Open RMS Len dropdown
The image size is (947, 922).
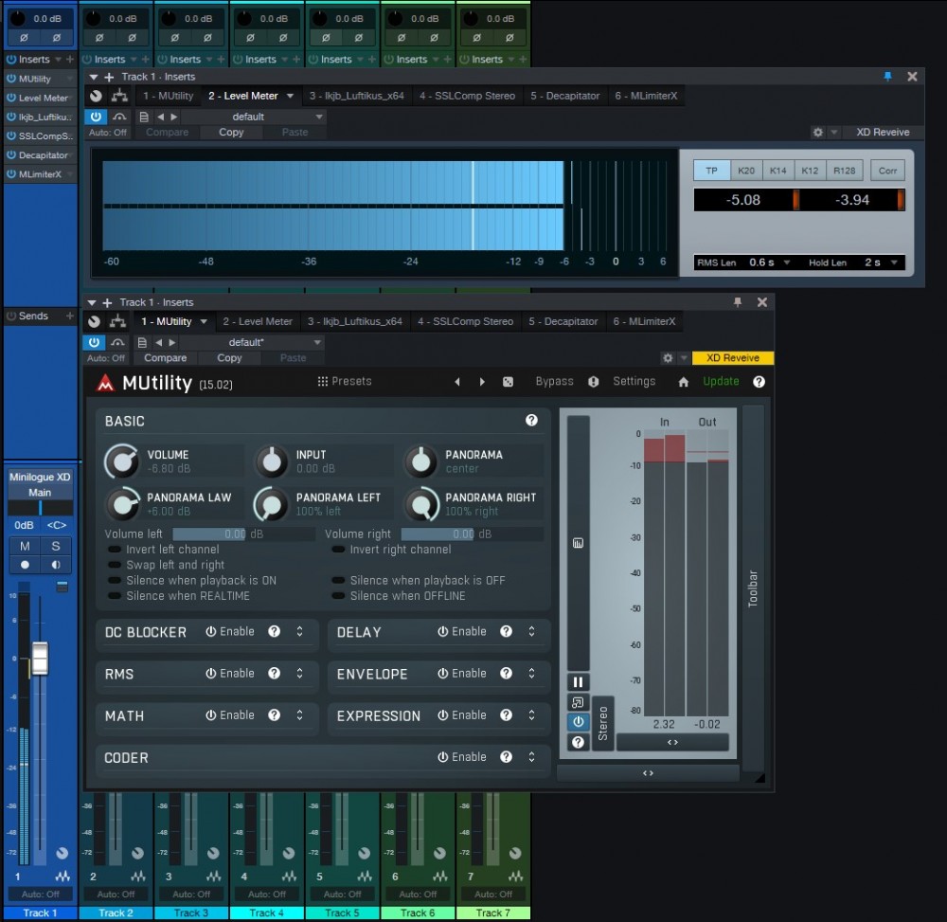coord(786,262)
